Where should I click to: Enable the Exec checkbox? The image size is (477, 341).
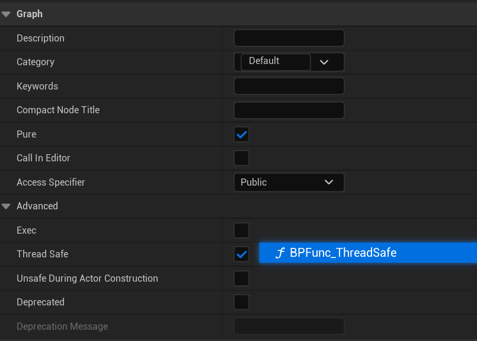(241, 230)
